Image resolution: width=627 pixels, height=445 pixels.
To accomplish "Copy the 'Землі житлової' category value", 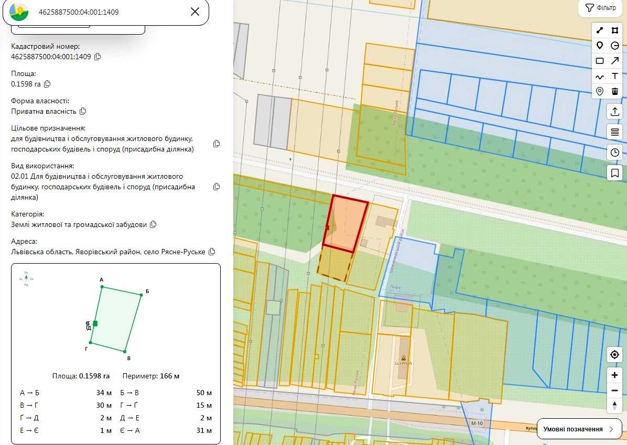I will pos(153,225).
